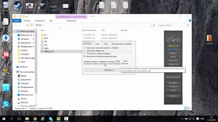Open Explorer help question mark icon
The width and height of the screenshot is (218, 122).
click(190, 21)
